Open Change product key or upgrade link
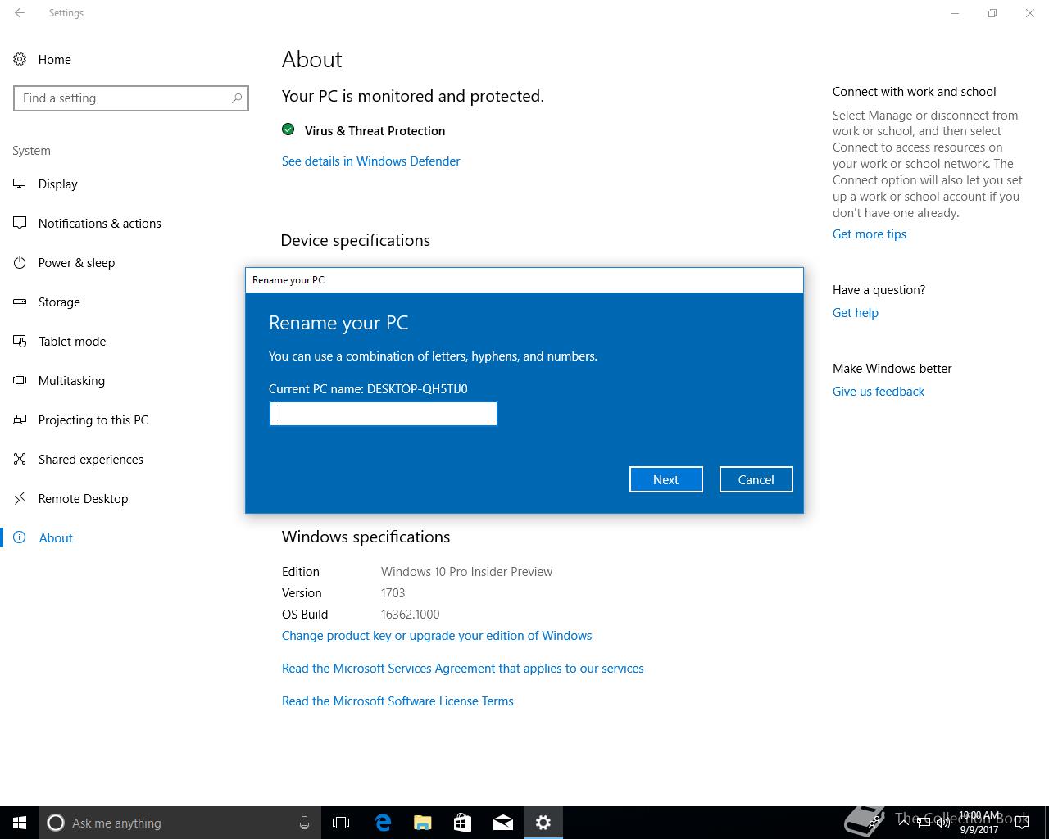This screenshot has height=839, width=1049. [x=437, y=635]
